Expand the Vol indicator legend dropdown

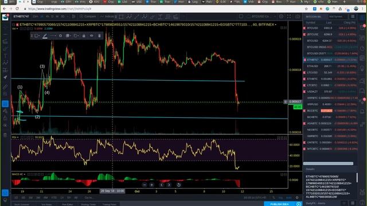pyautogui.click(x=17, y=29)
